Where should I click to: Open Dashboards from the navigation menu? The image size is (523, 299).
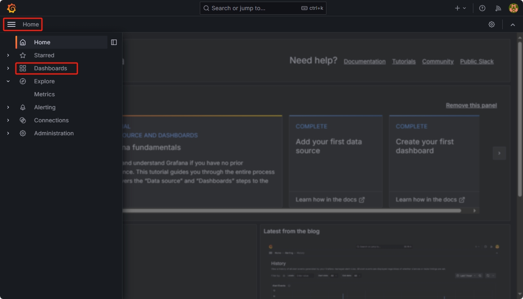point(50,68)
